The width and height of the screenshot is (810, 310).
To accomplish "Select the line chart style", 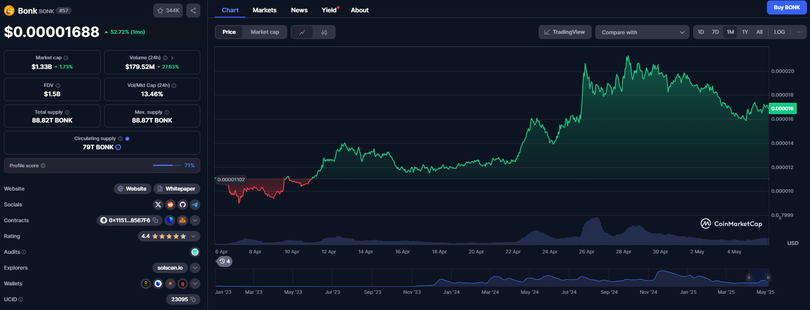I will click(302, 32).
